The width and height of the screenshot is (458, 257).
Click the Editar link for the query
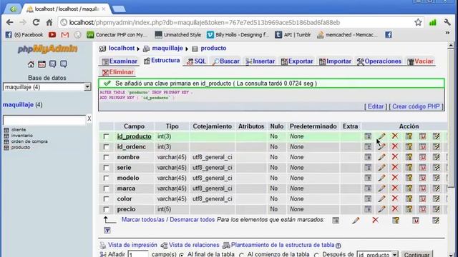375,106
